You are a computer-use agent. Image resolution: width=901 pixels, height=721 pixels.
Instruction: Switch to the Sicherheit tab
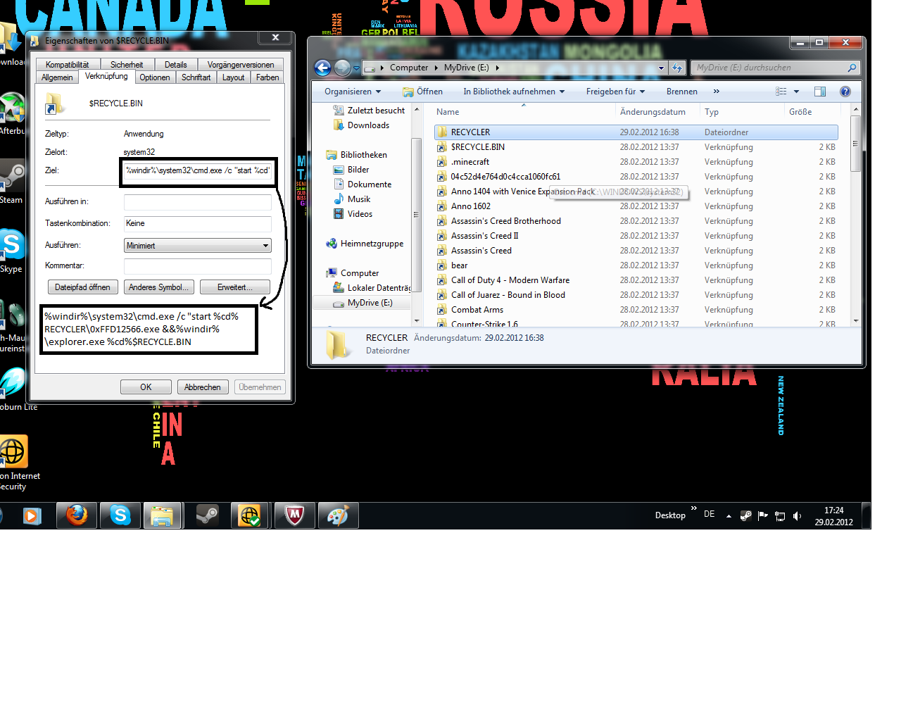point(127,65)
